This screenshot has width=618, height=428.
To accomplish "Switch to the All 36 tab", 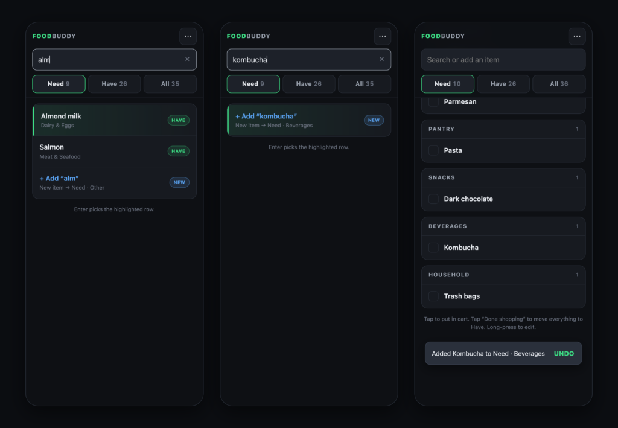I will [x=559, y=84].
